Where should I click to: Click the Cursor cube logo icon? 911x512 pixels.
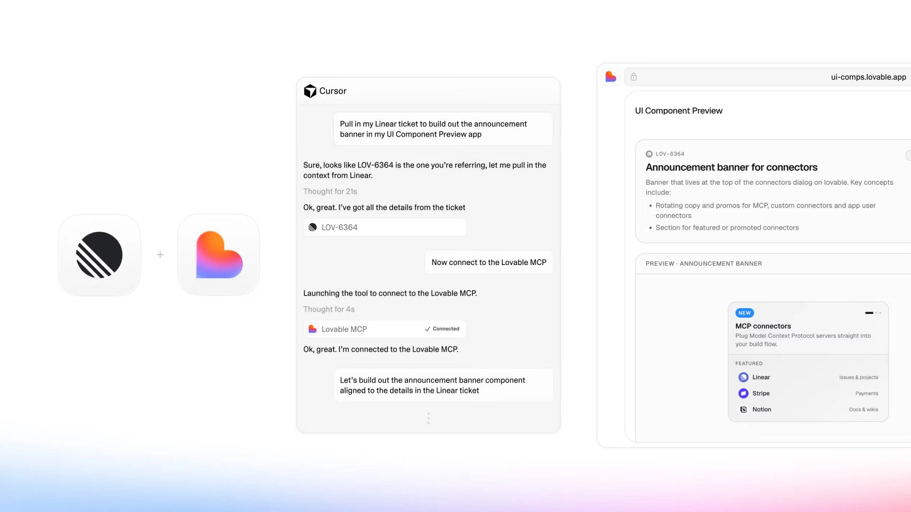[310, 91]
